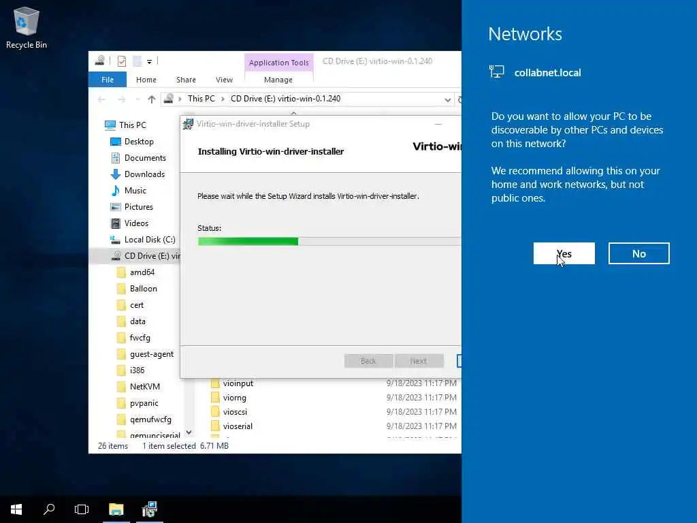Open the View ribbon tab
This screenshot has height=523, width=697.
click(x=224, y=80)
